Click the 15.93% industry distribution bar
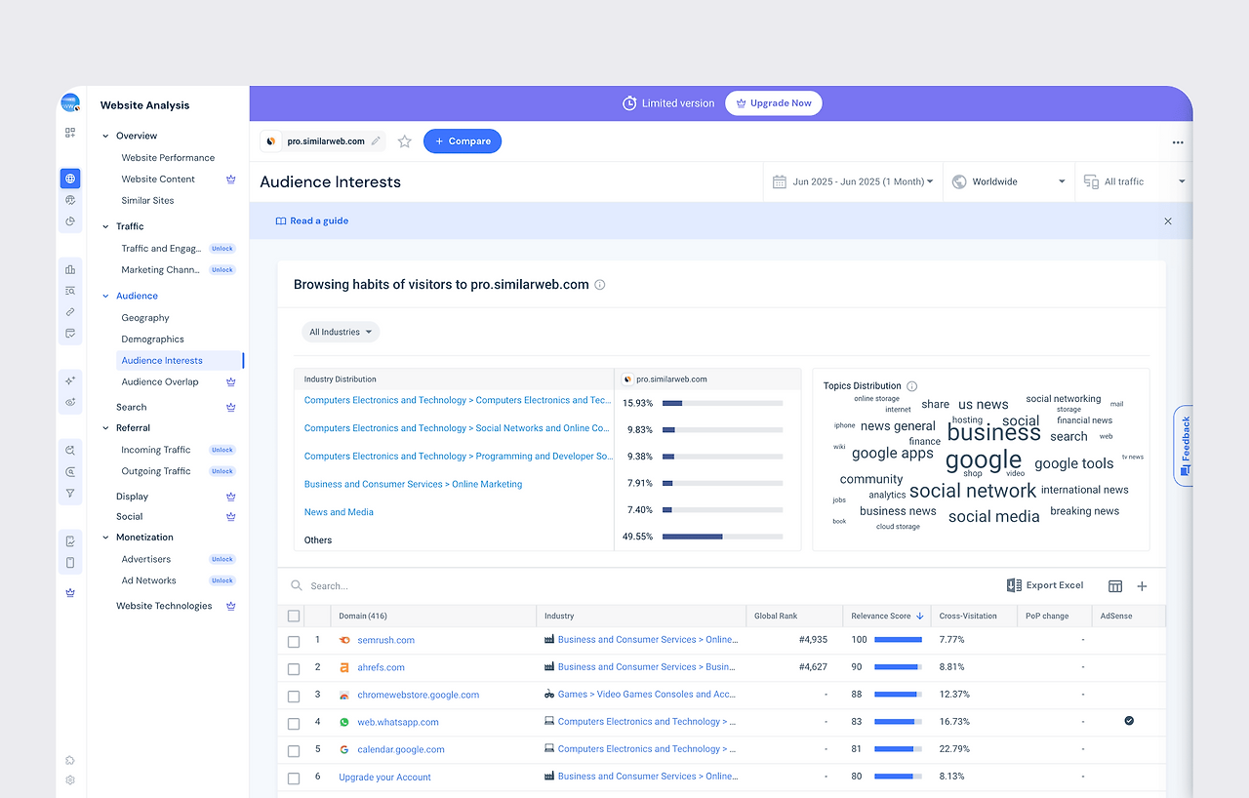This screenshot has height=798, width=1249. point(722,403)
